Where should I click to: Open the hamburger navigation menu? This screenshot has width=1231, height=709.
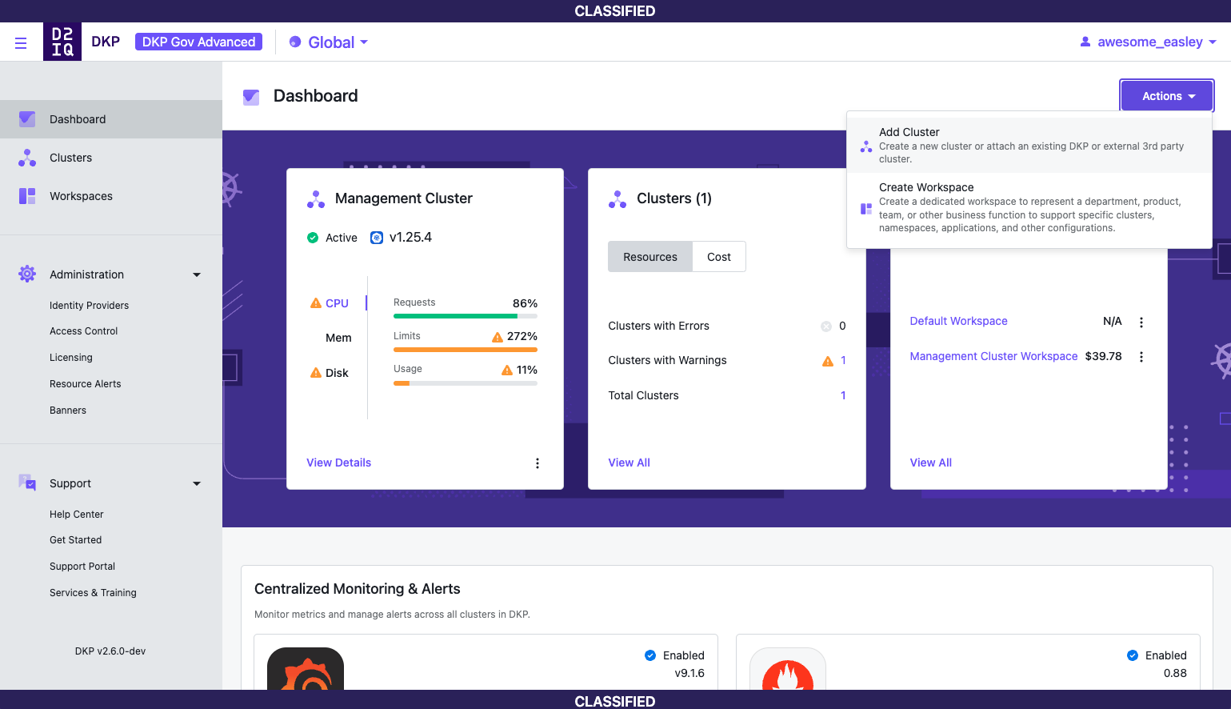click(x=21, y=42)
